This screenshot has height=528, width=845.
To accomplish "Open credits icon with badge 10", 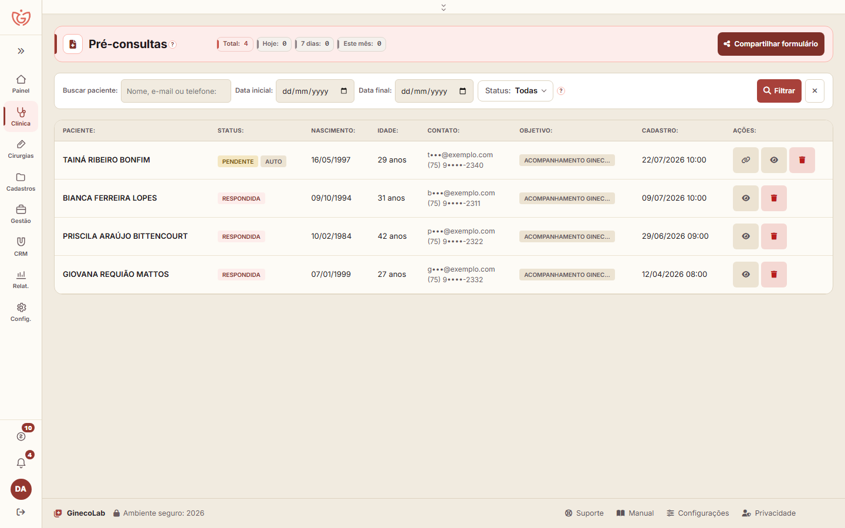I will click(21, 436).
